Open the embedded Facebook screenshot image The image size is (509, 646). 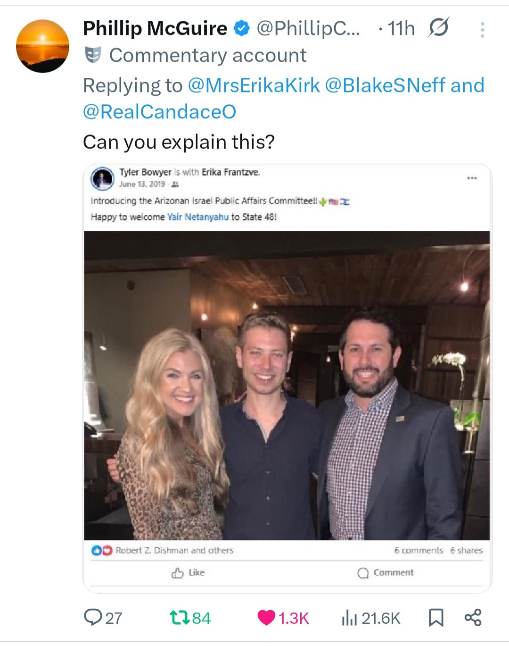click(287, 385)
